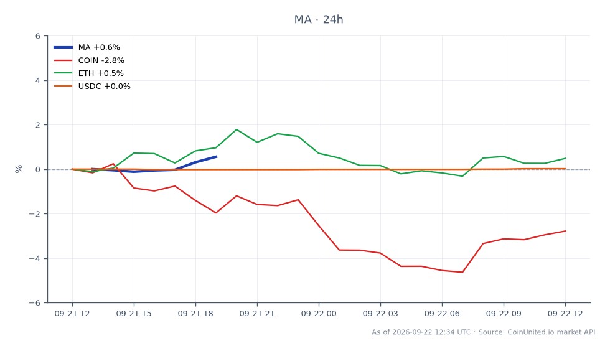The width and height of the screenshot is (610, 351).
Task: Click the 09-21 12 x-axis label
Action: point(72,314)
